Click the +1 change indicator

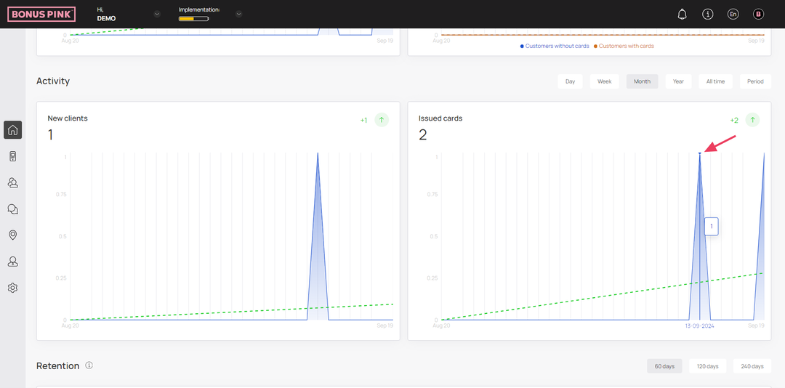(x=364, y=120)
